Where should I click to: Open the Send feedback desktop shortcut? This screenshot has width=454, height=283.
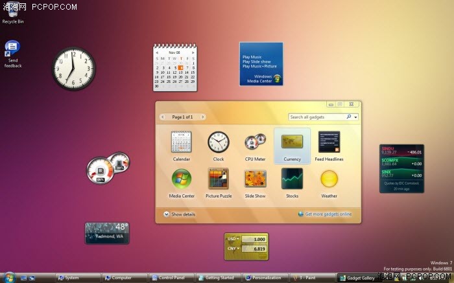coord(13,54)
